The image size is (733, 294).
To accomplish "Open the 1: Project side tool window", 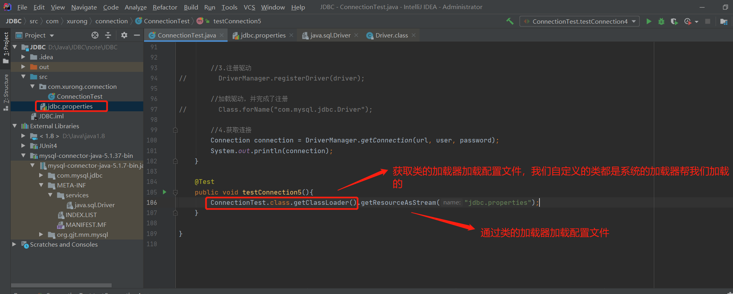I will (x=6, y=47).
